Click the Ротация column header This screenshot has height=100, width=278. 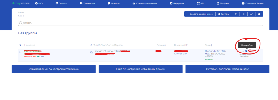[x=161, y=45]
